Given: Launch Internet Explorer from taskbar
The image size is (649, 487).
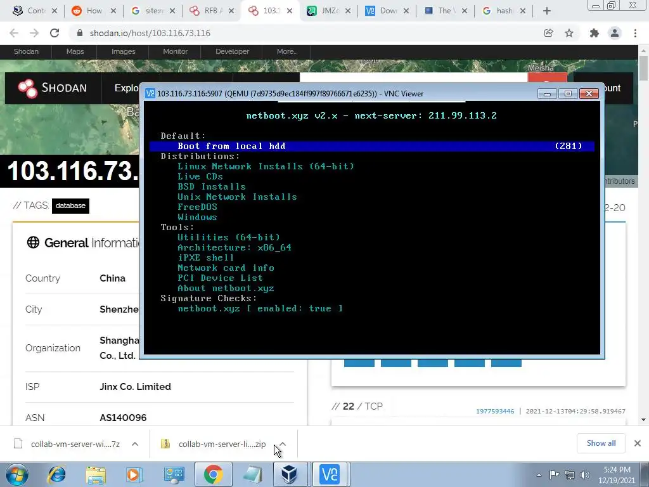Looking at the screenshot, I should [56, 474].
